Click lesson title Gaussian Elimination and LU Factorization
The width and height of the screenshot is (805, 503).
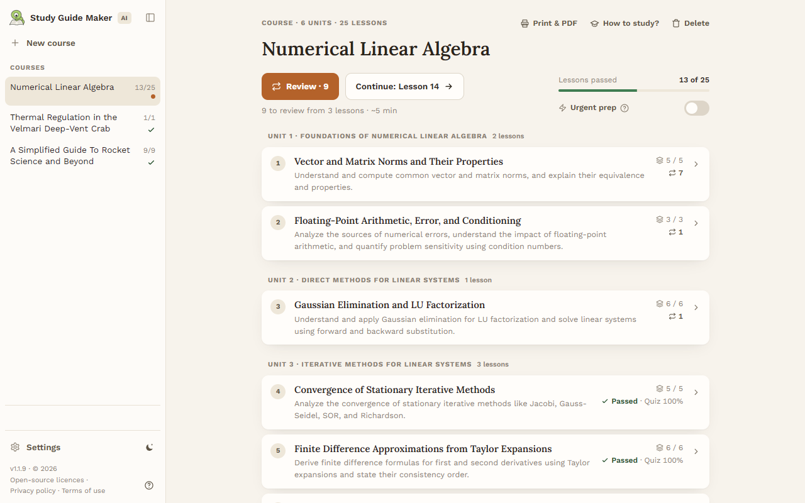[389, 305]
